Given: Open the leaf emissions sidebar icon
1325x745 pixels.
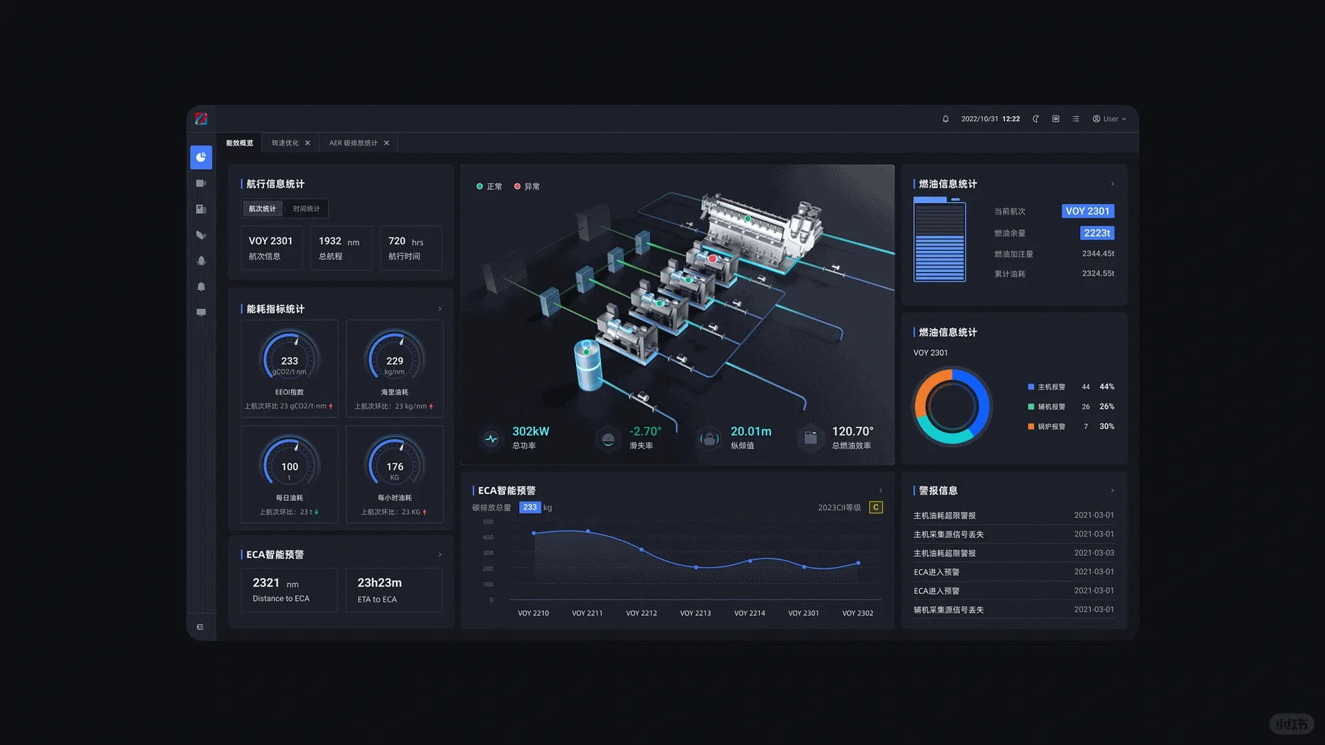Looking at the screenshot, I should pyautogui.click(x=201, y=235).
